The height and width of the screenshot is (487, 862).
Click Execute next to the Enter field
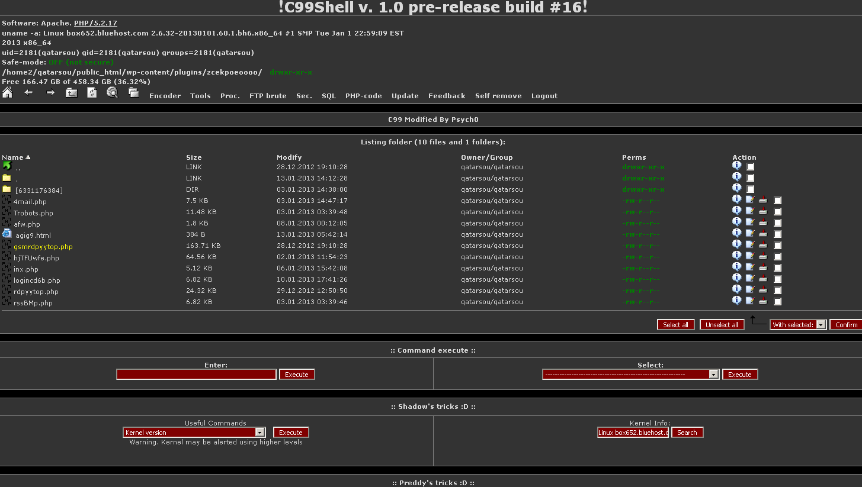tap(297, 375)
